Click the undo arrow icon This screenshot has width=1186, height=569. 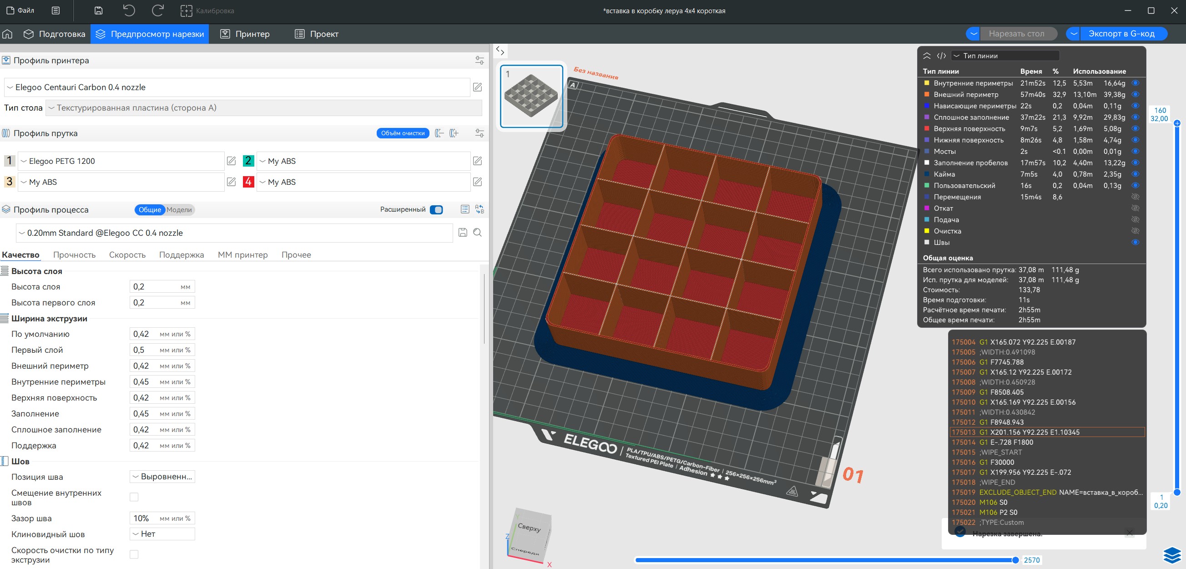129,10
